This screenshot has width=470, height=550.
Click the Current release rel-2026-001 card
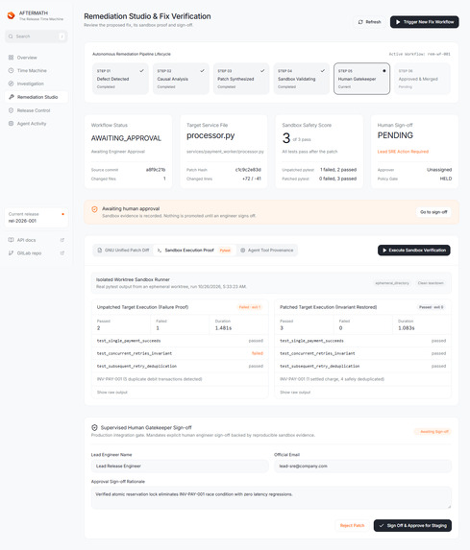tap(37, 218)
